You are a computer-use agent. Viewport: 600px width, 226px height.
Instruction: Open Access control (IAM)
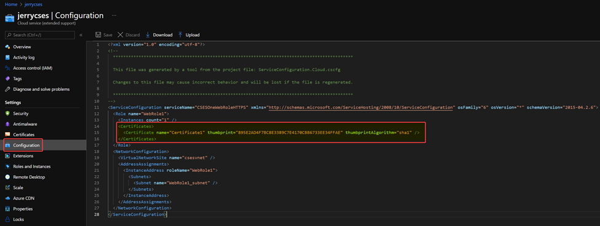[x=33, y=68]
